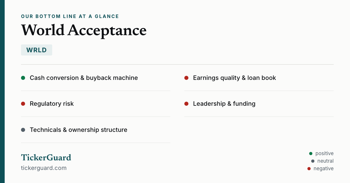Viewport: 350px width, 183px height.
Task: Click the positive legend label
Action: pos(324,153)
